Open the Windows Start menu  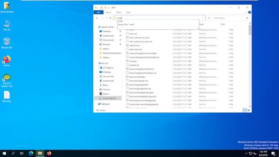[4, 153]
